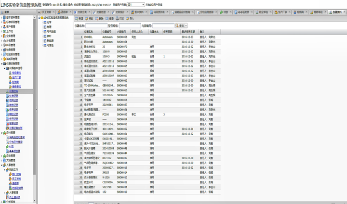Open the 在线用户列表 dropdown showing 001

(x=135, y=5)
